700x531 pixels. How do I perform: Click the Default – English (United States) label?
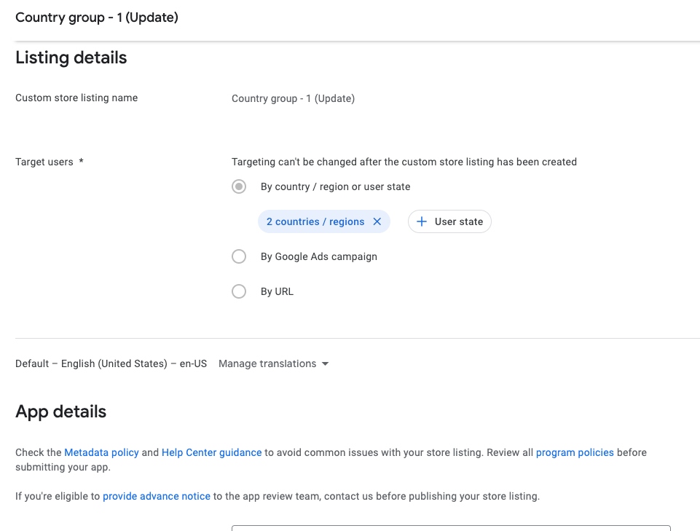point(111,363)
